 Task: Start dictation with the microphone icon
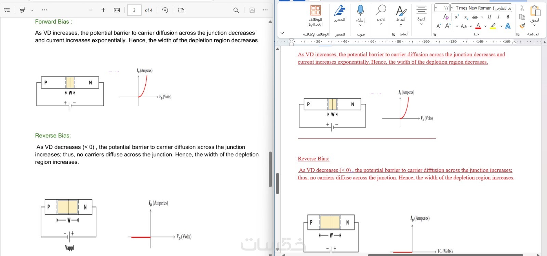(x=360, y=10)
